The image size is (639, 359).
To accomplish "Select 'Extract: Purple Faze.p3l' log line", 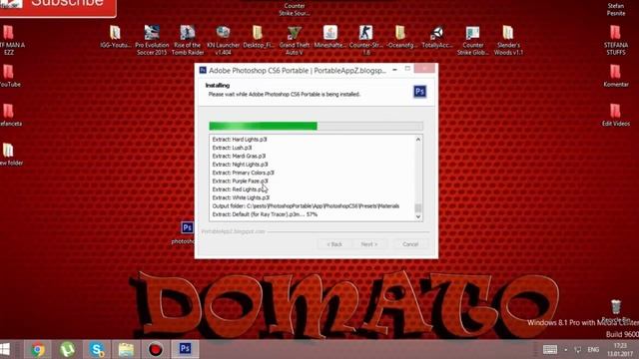I will pyautogui.click(x=240, y=181).
